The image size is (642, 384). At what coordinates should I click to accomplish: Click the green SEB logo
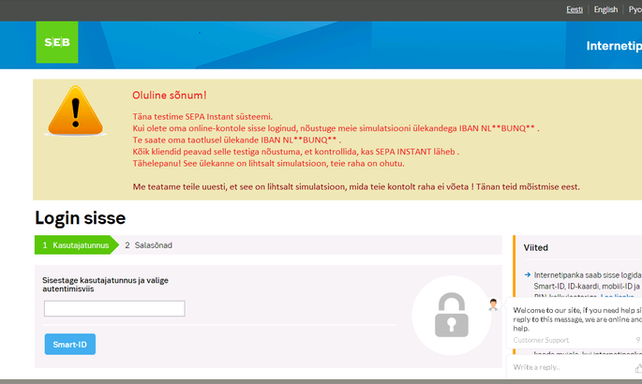click(x=57, y=42)
